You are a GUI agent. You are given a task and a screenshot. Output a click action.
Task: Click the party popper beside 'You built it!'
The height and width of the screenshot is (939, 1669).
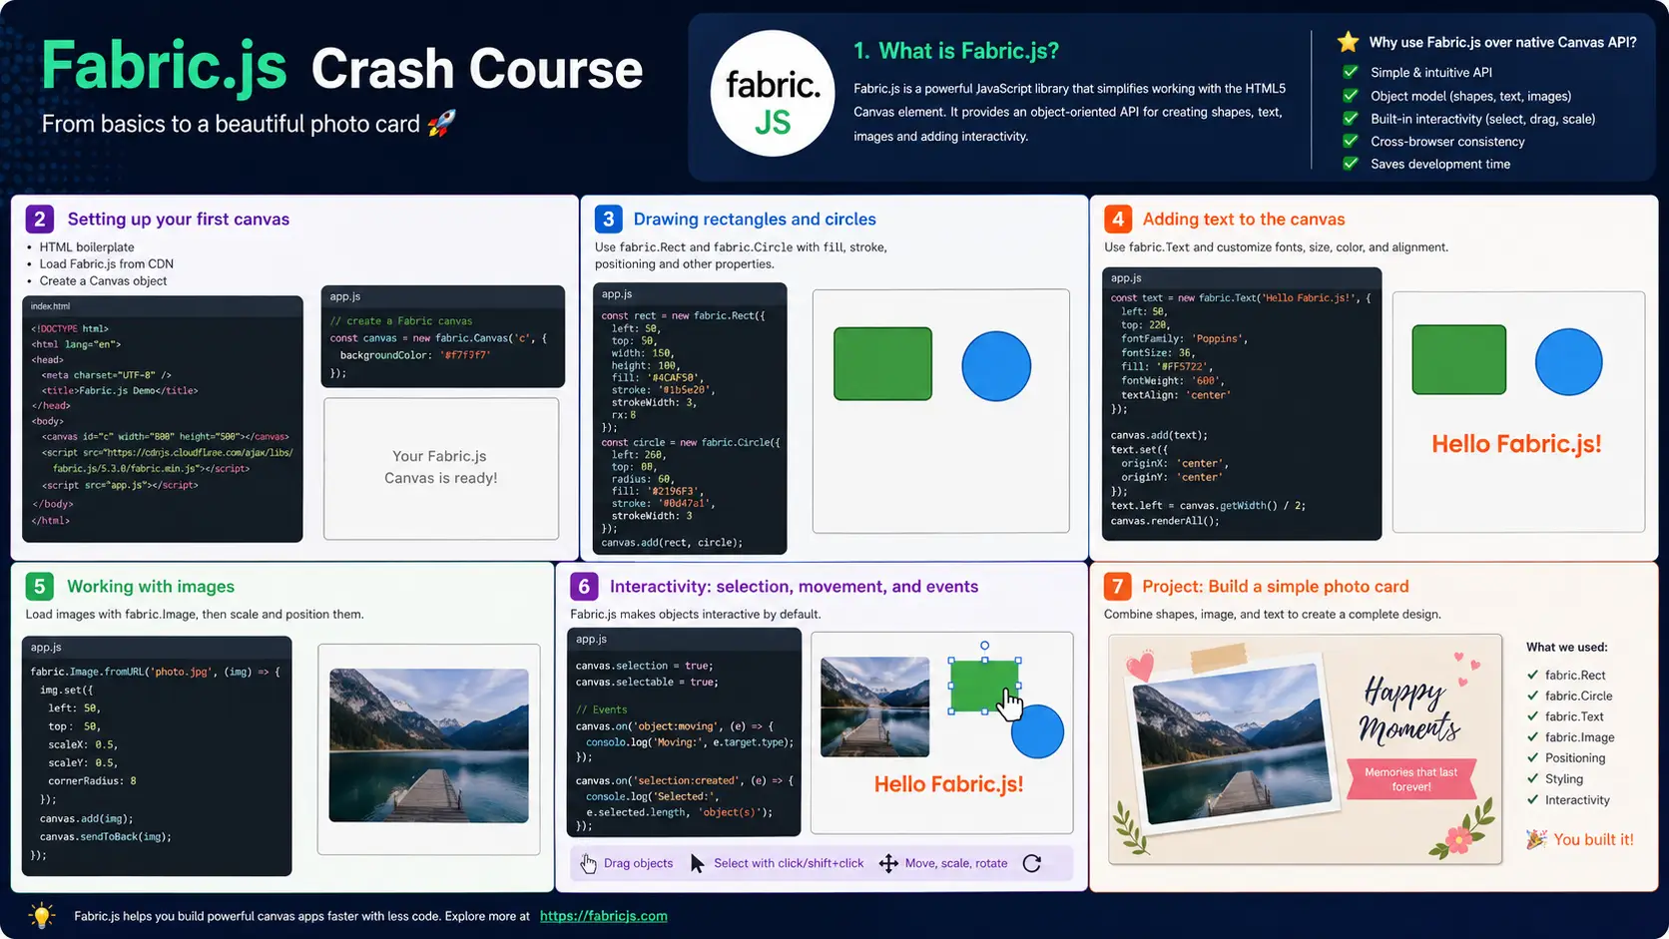[1536, 839]
